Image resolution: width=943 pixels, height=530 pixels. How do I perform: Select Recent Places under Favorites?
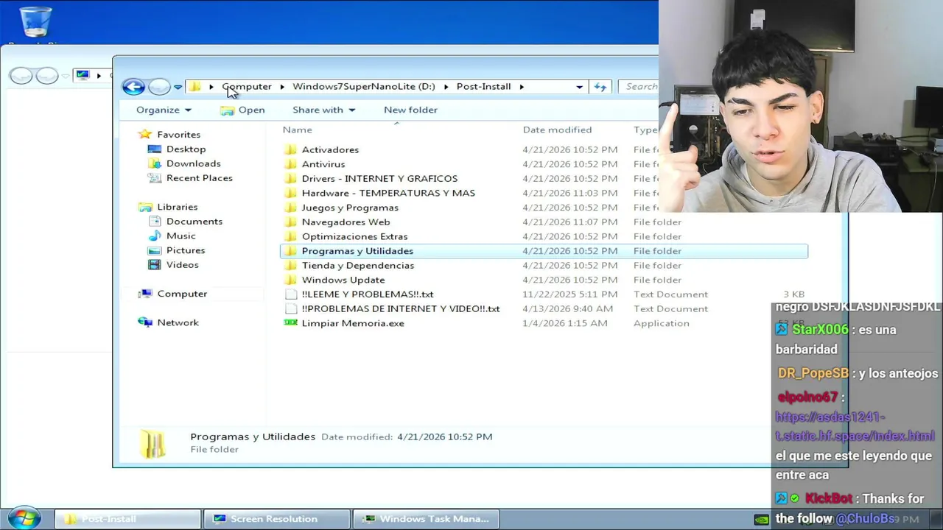click(199, 178)
